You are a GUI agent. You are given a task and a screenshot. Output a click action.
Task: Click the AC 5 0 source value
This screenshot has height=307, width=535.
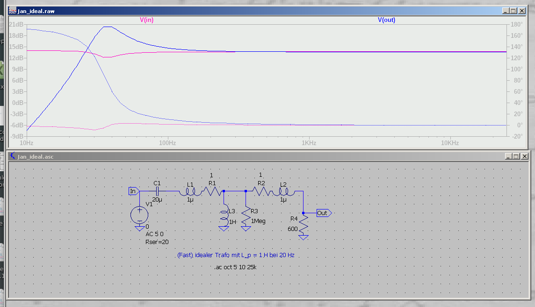pyautogui.click(x=155, y=234)
